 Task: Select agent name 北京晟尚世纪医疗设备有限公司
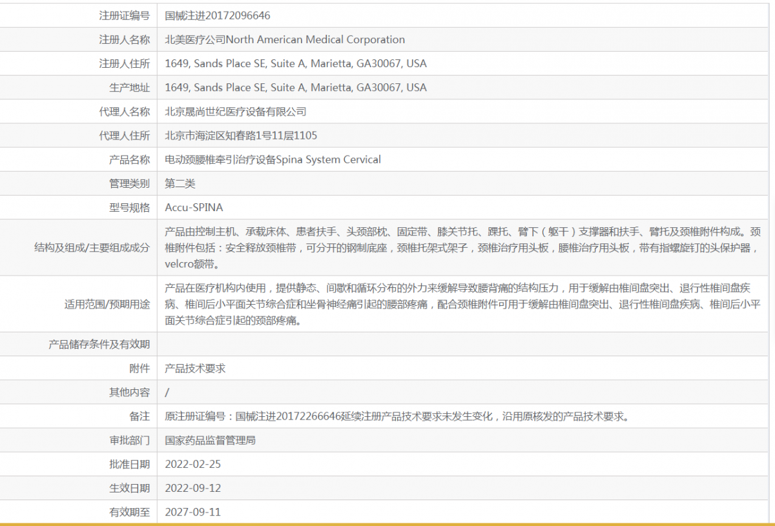pos(236,112)
